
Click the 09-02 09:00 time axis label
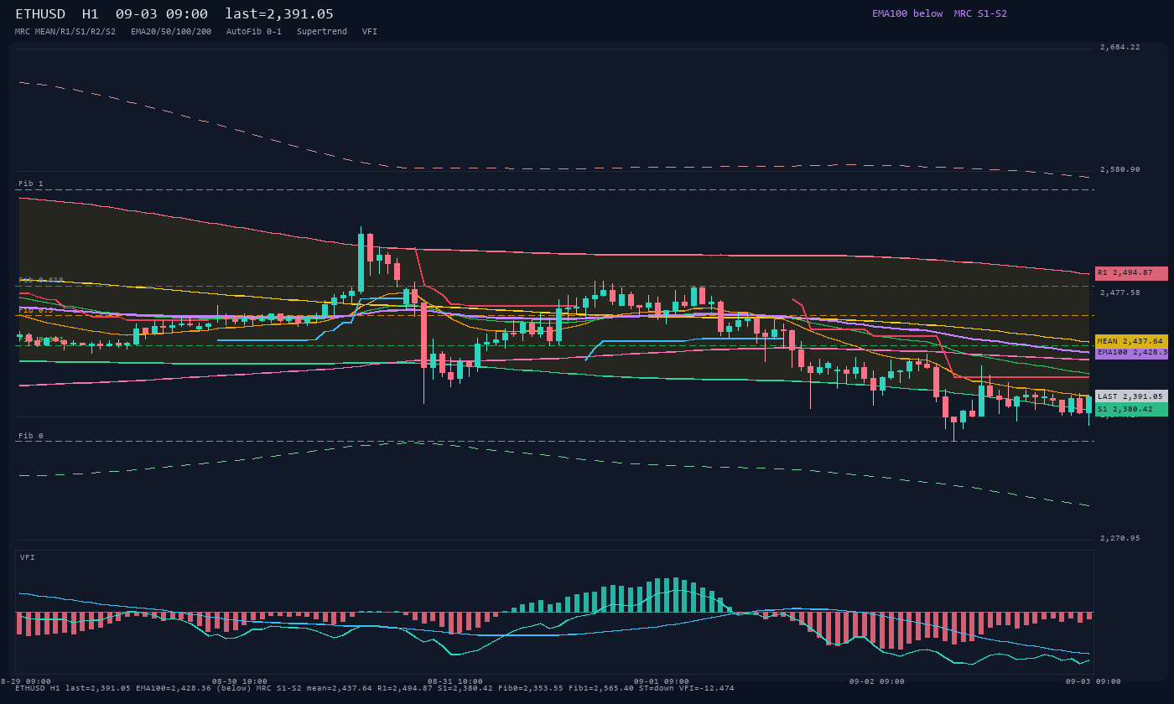pyautogui.click(x=876, y=681)
